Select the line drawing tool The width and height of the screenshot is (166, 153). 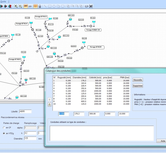click(45, 6)
